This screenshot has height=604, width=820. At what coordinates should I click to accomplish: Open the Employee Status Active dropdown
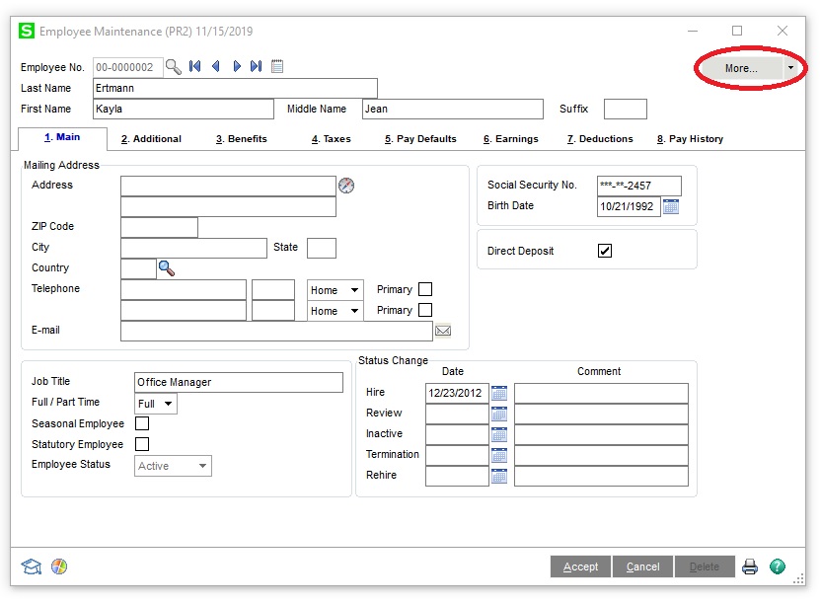coord(202,466)
